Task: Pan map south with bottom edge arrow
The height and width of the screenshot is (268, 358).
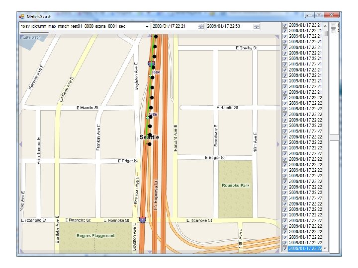Action: (149, 252)
